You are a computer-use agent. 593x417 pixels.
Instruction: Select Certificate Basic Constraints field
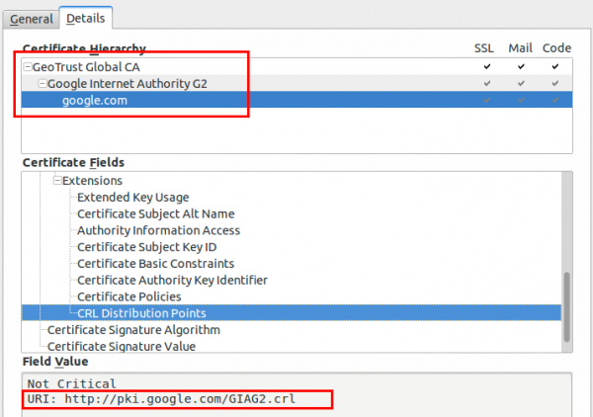(x=155, y=264)
